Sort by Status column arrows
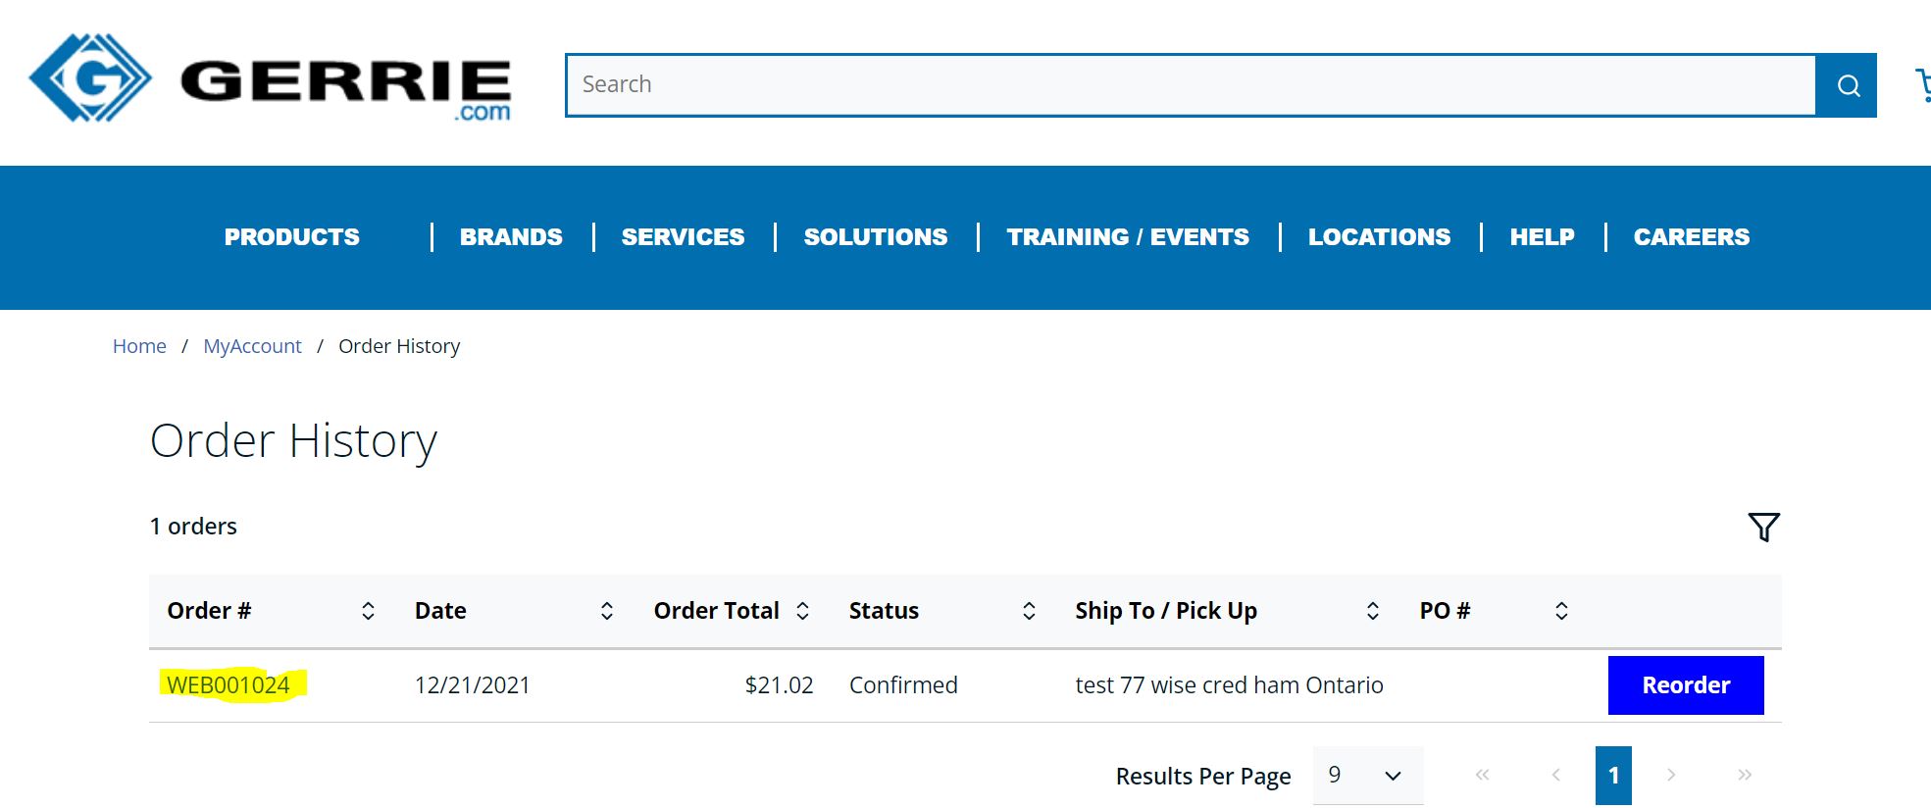Viewport: 1931px width, 808px height. coord(1029,611)
